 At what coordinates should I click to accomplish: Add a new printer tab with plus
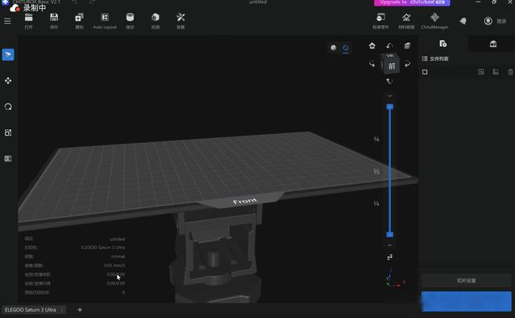80,310
